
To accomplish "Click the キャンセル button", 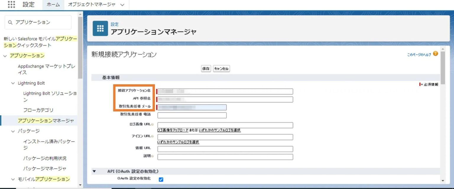I will tap(221, 68).
